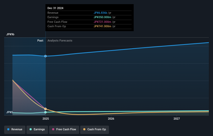The width and height of the screenshot is (213, 136).
Task: Click the JP¥350.000m earnings value
Action: point(102,17)
